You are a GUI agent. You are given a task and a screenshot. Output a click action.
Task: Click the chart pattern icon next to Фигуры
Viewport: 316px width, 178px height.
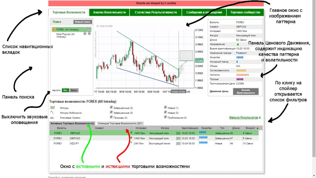point(52,108)
